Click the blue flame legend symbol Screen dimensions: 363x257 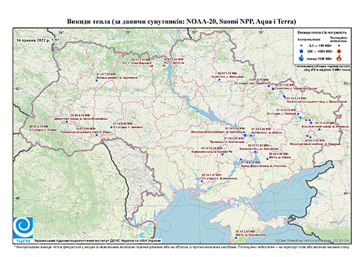pyautogui.click(x=302, y=58)
